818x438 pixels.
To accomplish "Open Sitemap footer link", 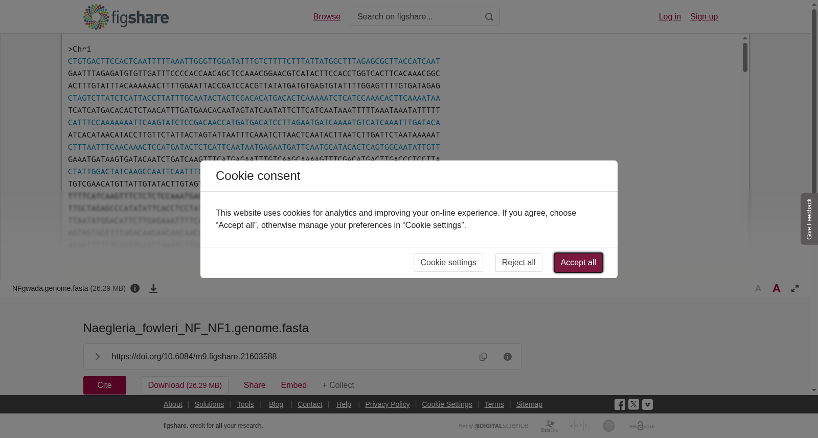I will 529,404.
